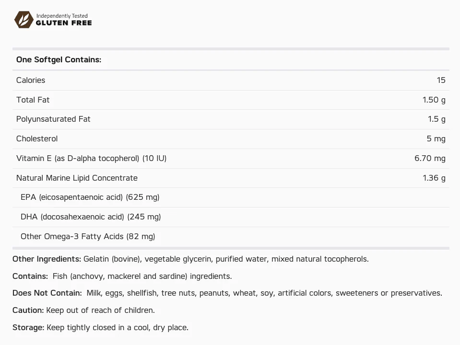Click the 6.70 mg vitamin E amount
460x345 pixels.
click(430, 158)
